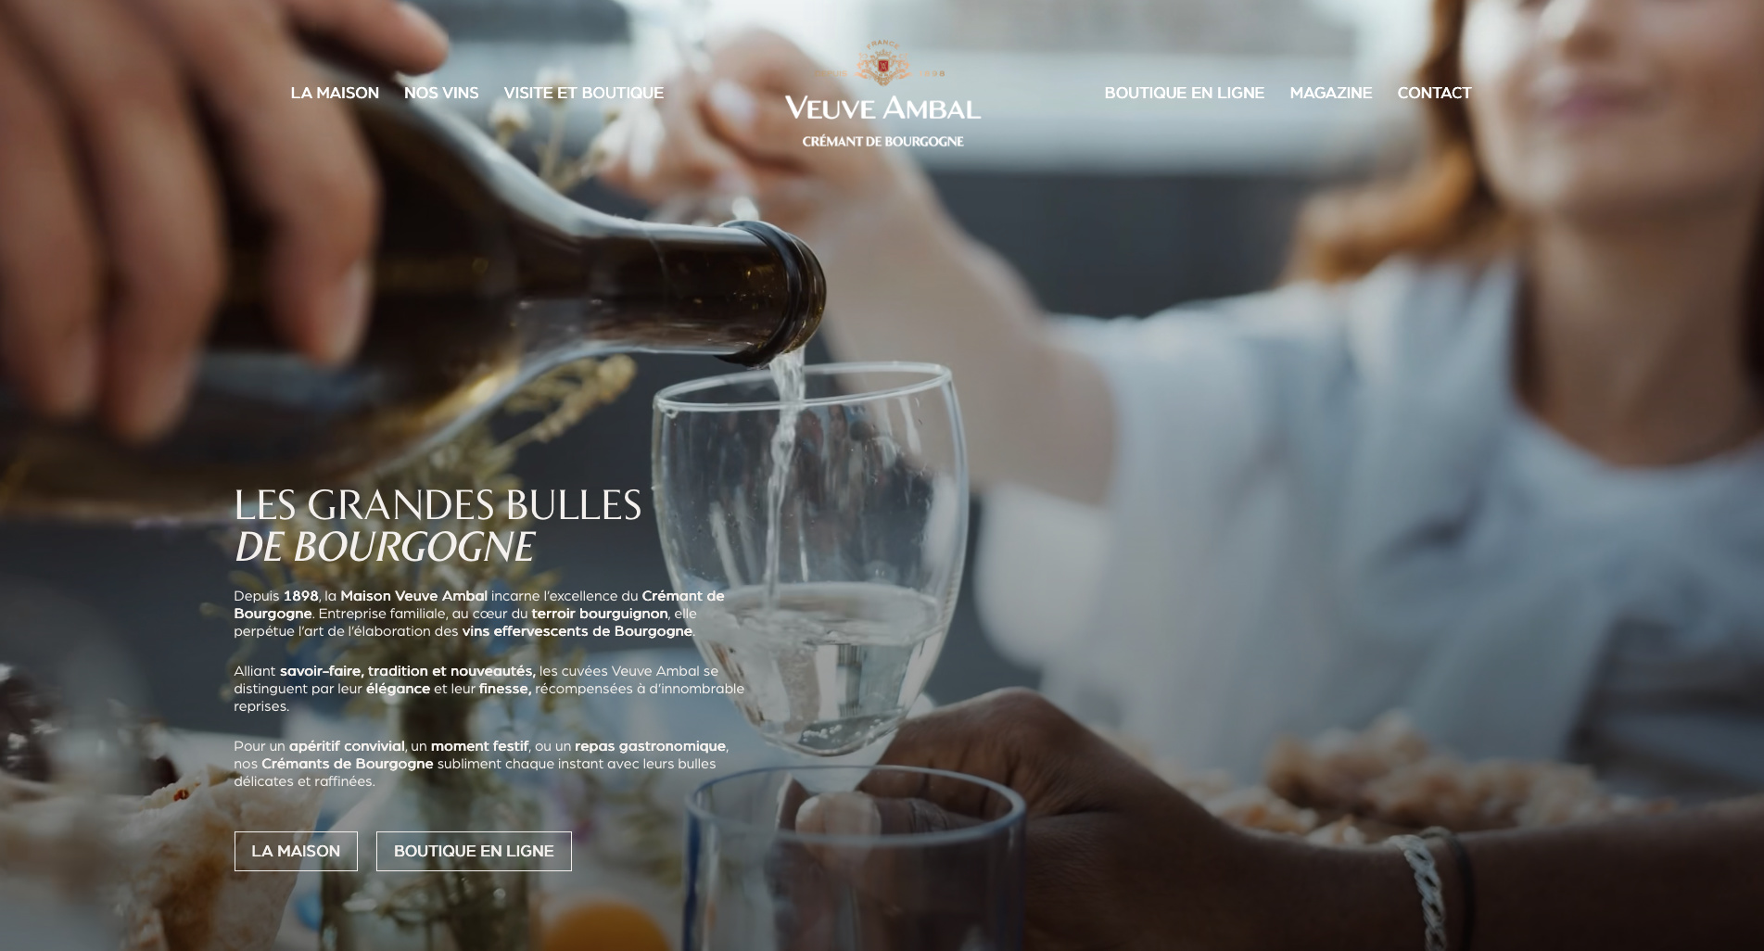Image resolution: width=1764 pixels, height=951 pixels.
Task: Click the crest emblem above the logo
Action: coord(882,63)
